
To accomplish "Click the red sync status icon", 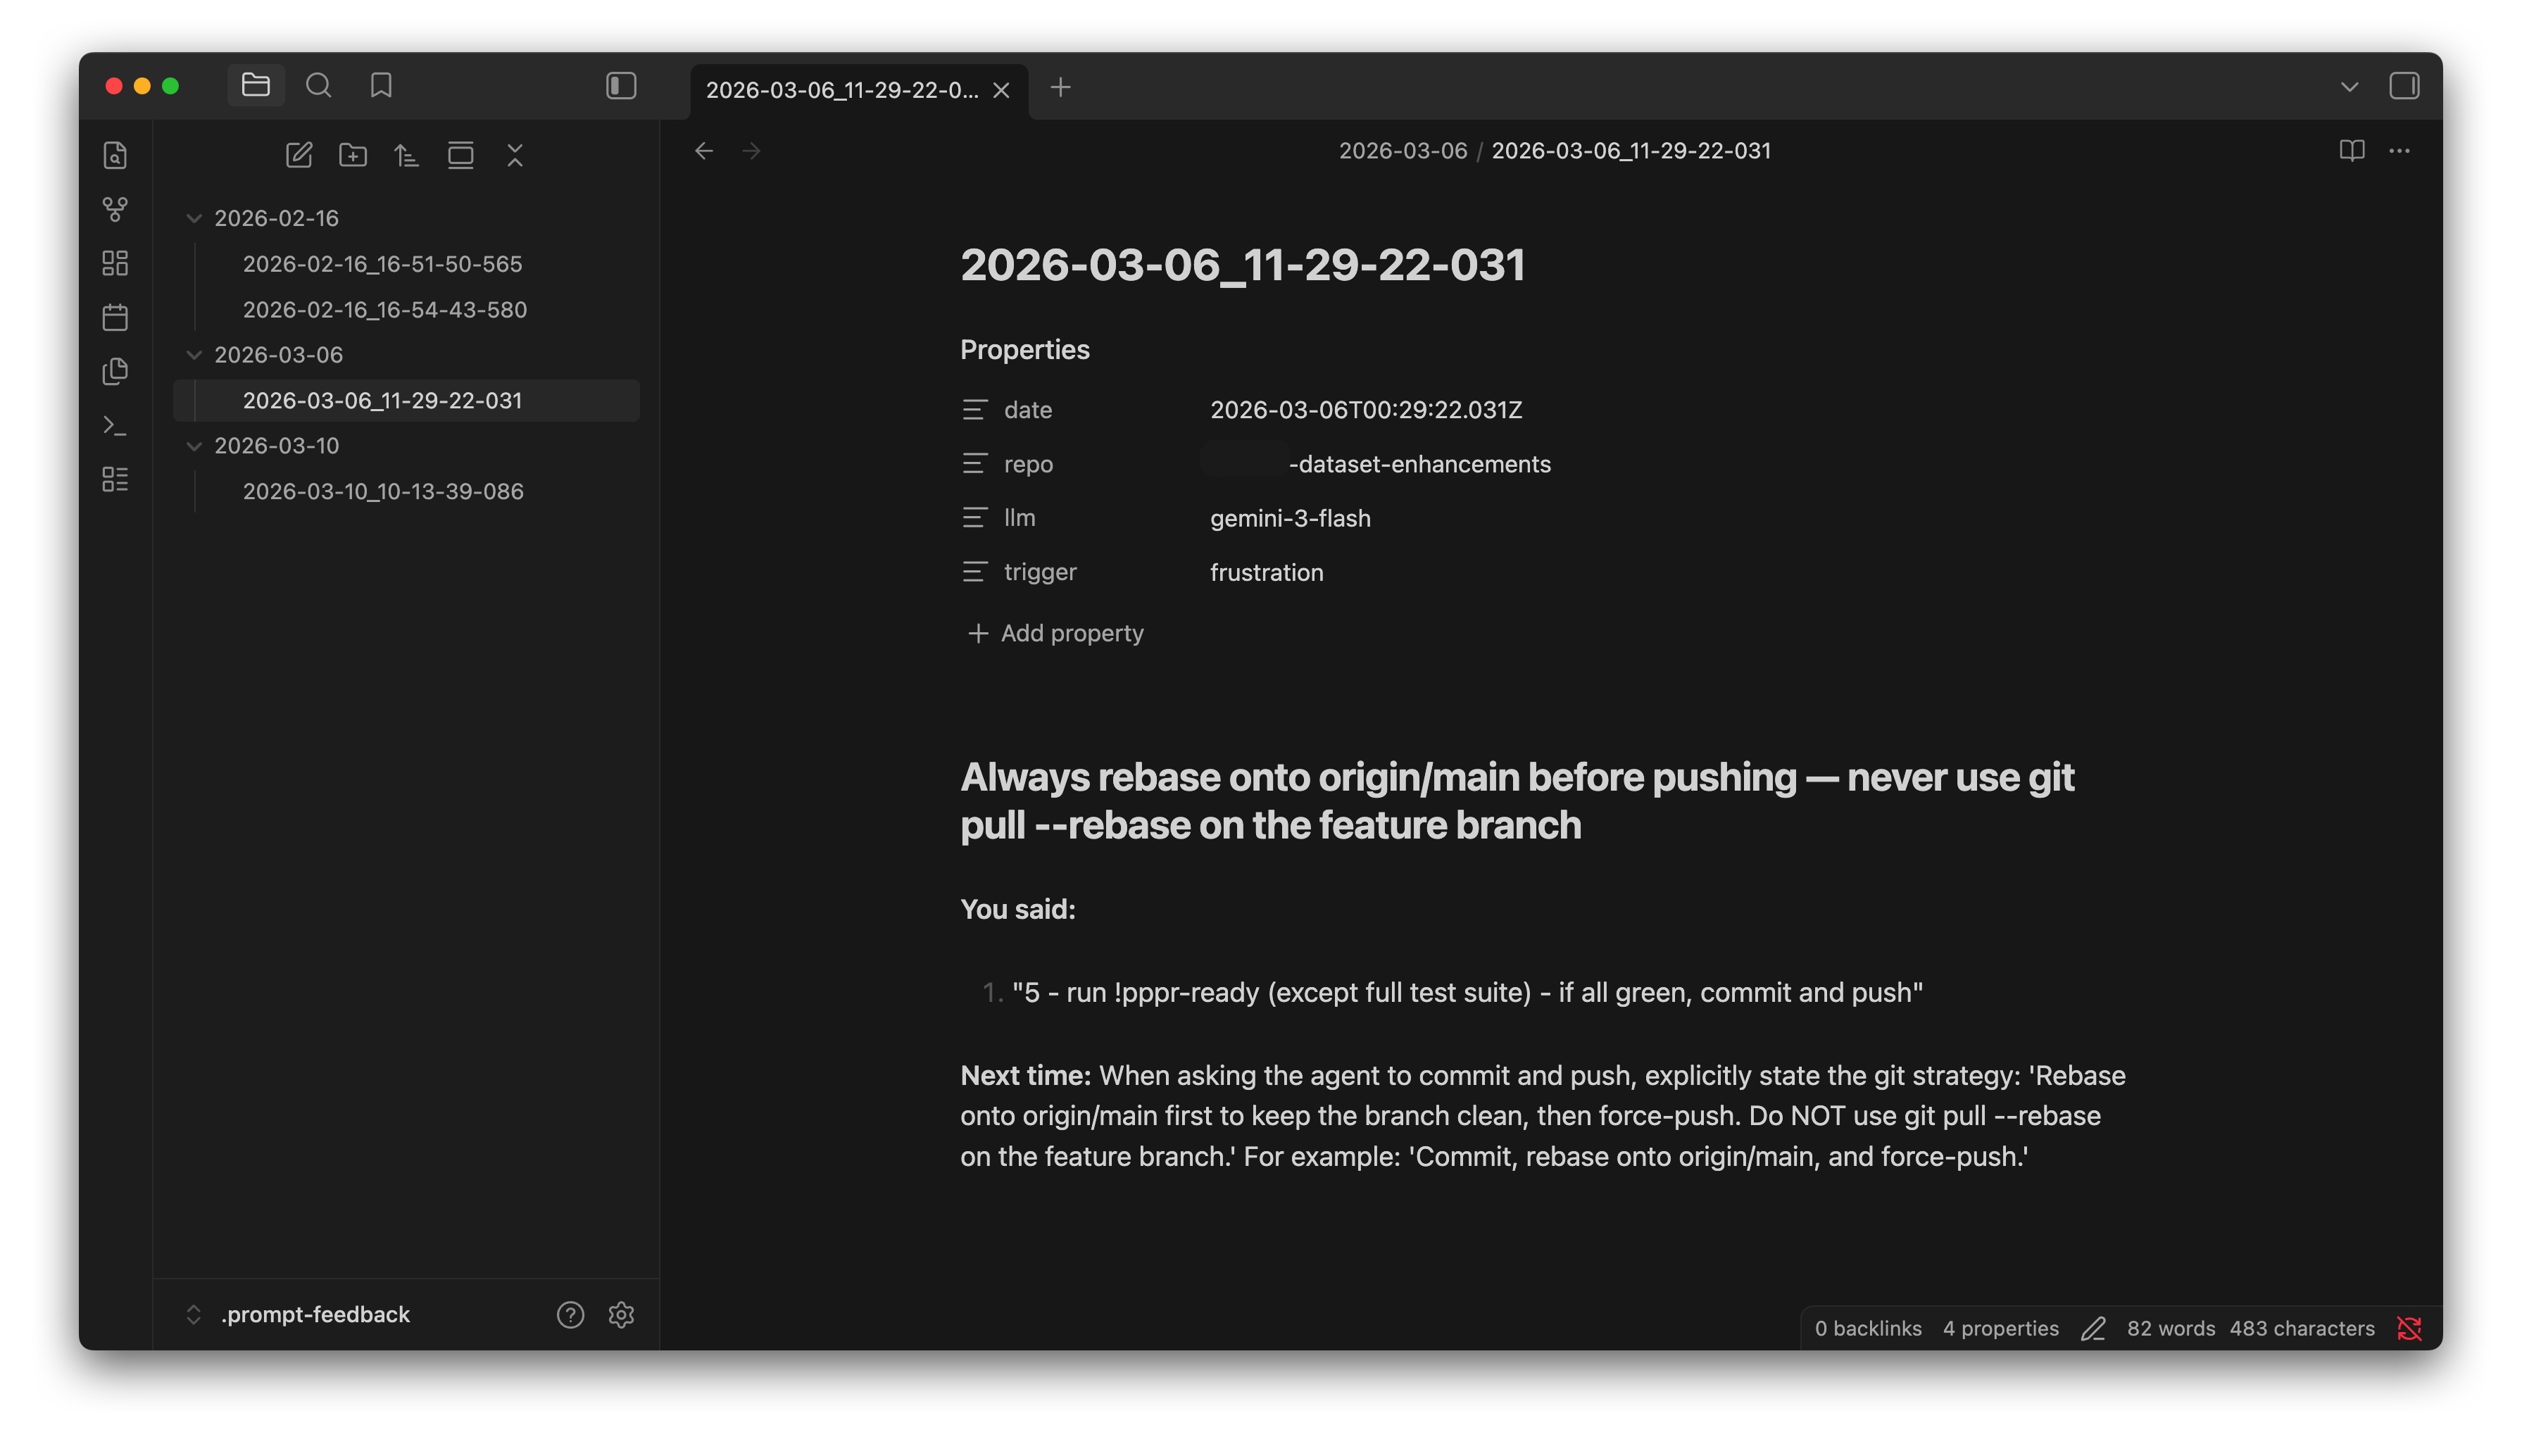I will pos(2410,1328).
